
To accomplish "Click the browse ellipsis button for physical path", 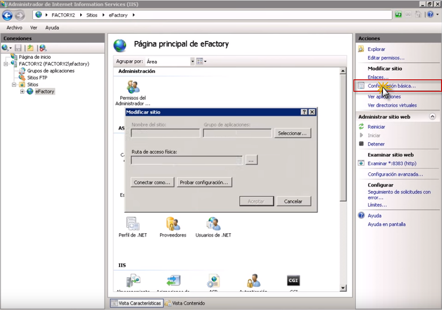I will pos(251,160).
